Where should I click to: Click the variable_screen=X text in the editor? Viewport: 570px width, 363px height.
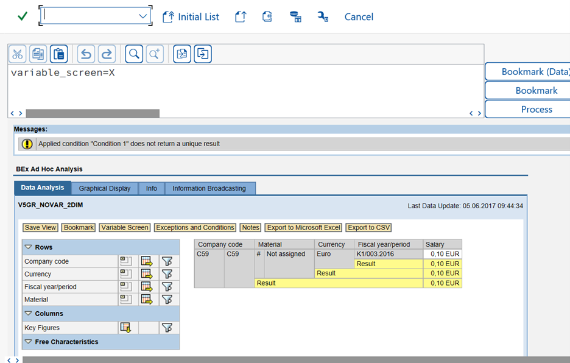click(63, 72)
